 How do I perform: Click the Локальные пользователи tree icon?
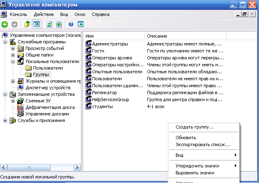pyautogui.click(x=20, y=61)
